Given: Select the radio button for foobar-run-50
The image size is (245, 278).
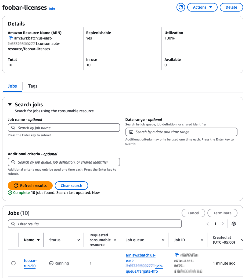Looking at the screenshot, I should click(x=13, y=263).
